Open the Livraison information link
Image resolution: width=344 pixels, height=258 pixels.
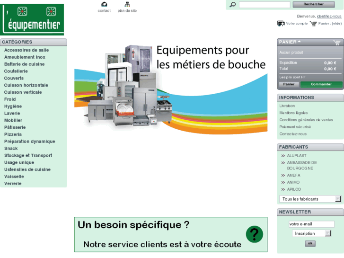287,106
